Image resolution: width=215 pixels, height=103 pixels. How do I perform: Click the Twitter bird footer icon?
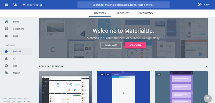pos(24,102)
